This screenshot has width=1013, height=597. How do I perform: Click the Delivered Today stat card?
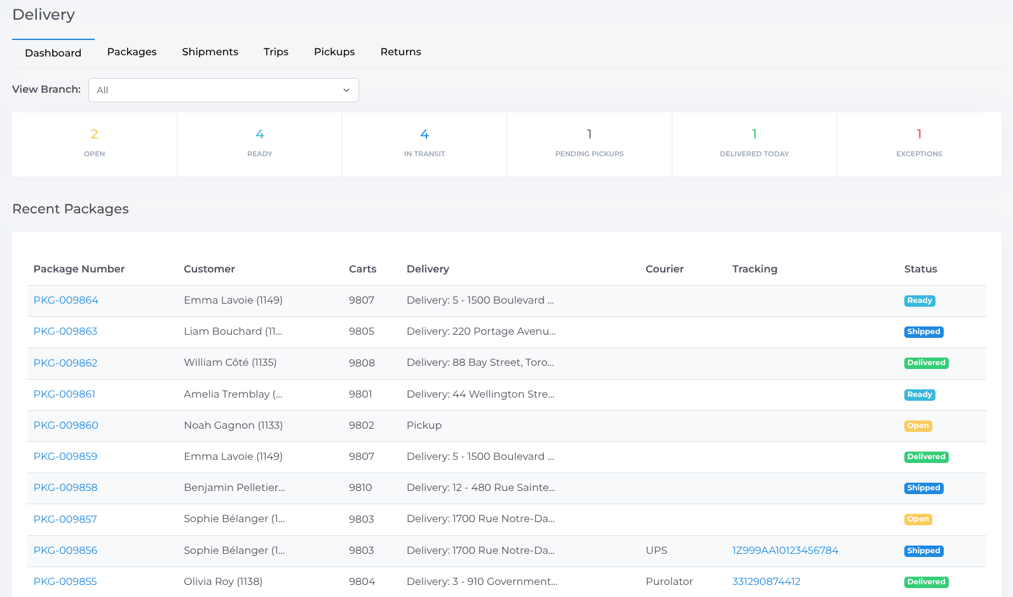(x=754, y=144)
